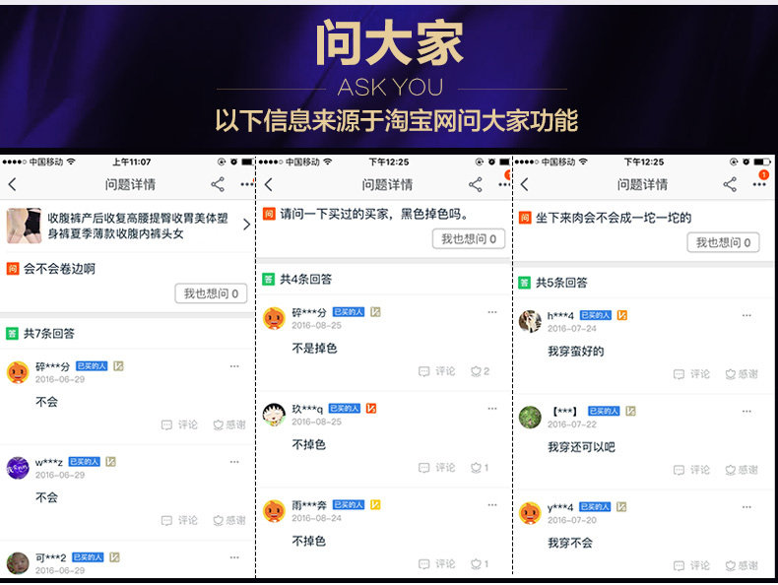
Task: Expand the product listing chevron arrow
Action: [x=246, y=225]
